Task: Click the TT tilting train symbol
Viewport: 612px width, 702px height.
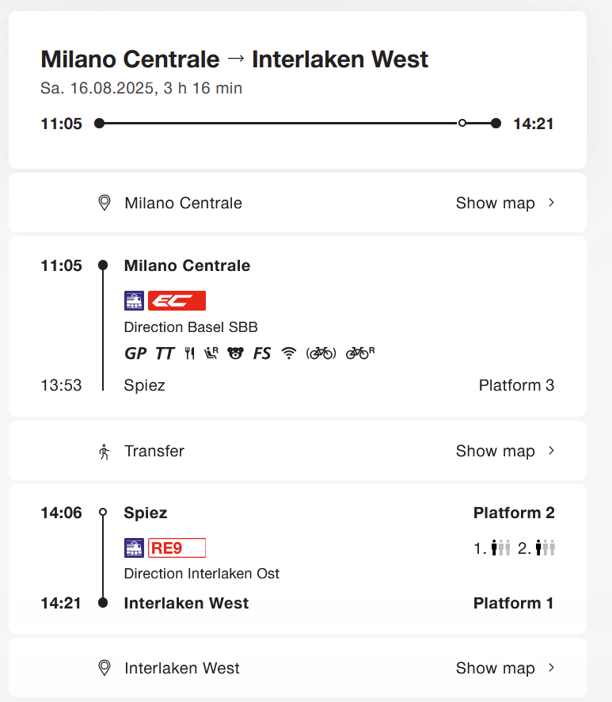Action: [165, 353]
